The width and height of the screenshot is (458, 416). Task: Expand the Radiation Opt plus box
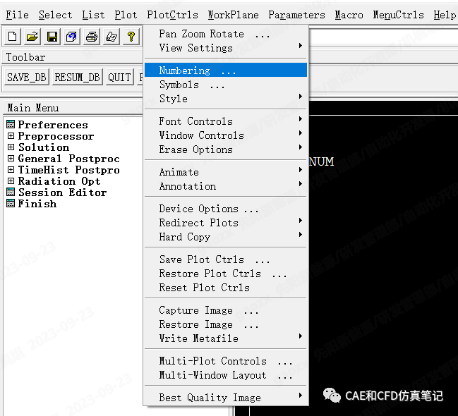(11, 181)
